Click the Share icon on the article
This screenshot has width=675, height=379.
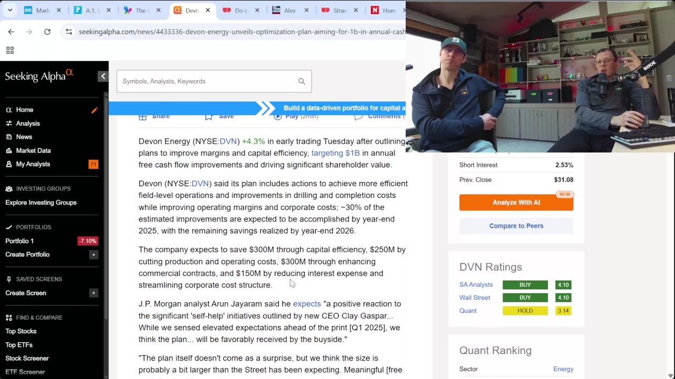coord(142,116)
